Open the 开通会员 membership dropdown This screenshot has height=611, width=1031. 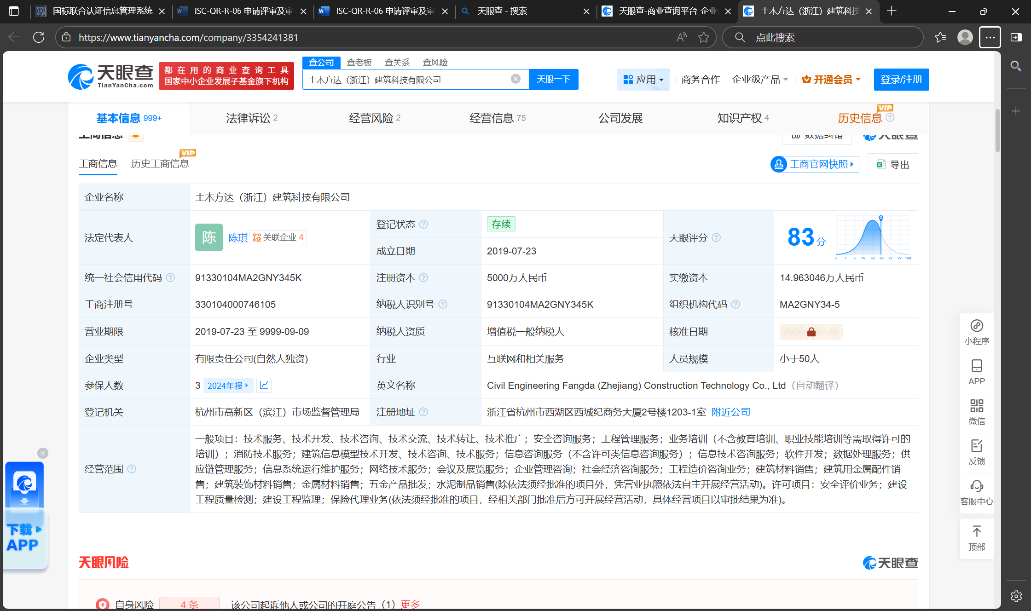tap(831, 80)
